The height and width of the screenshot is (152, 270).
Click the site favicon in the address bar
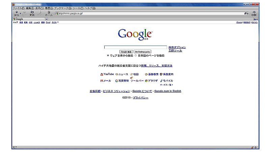pyautogui.click(x=57, y=14)
